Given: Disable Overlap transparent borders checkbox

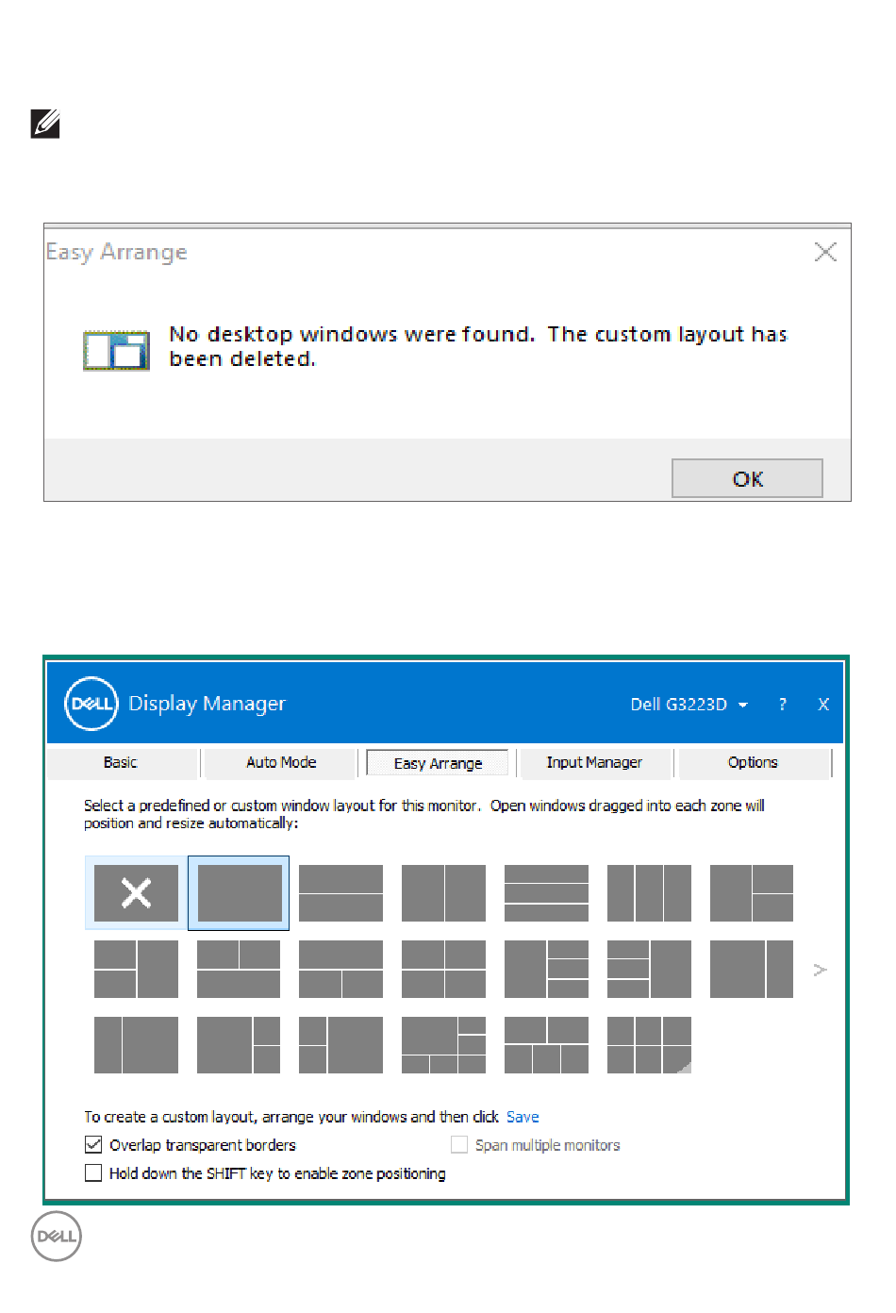Looking at the screenshot, I should pos(93,1144).
